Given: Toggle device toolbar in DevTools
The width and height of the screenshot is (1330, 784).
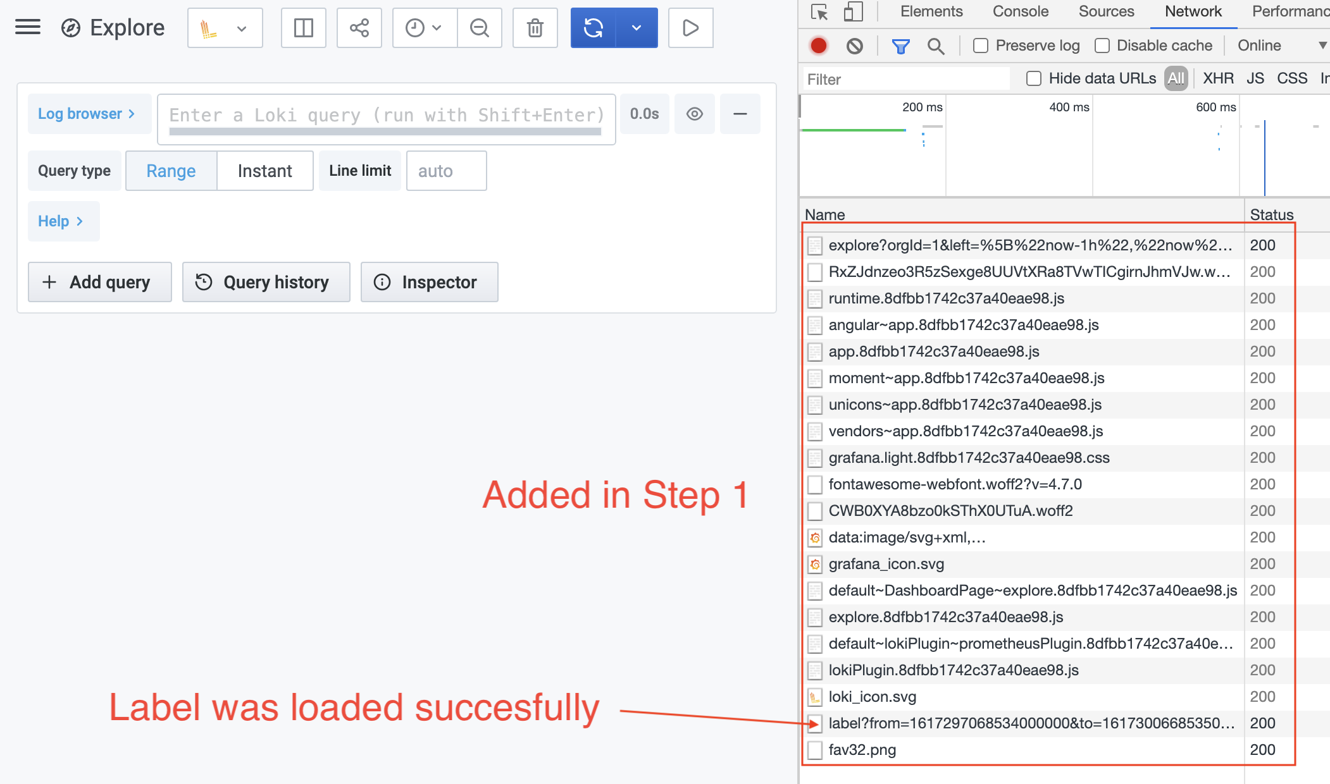Looking at the screenshot, I should (854, 12).
